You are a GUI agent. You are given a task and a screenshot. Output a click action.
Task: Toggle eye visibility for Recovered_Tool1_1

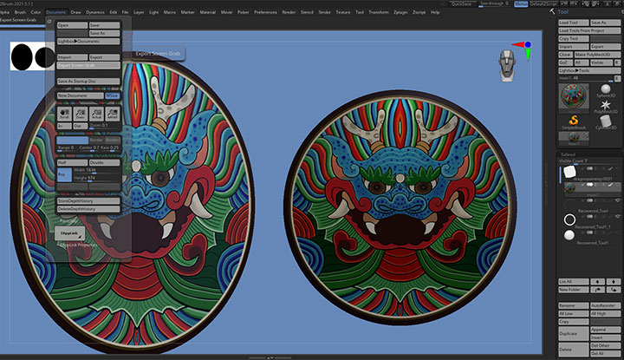tap(618, 217)
